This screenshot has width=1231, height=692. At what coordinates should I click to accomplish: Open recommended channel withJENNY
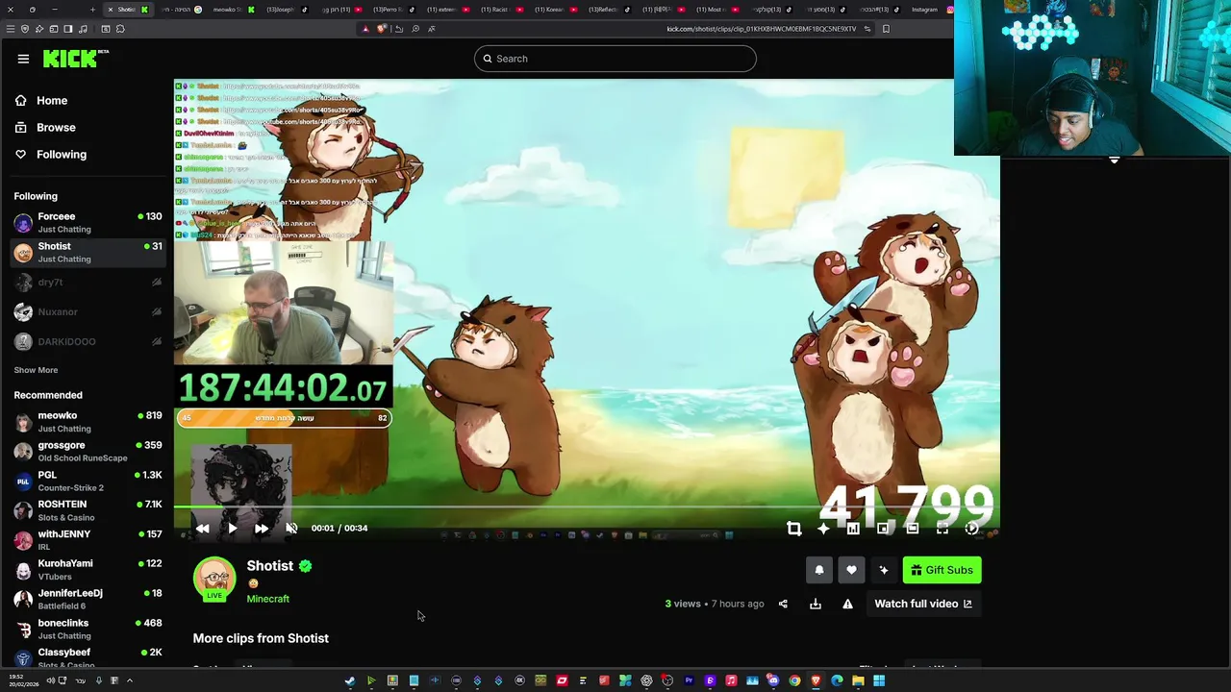(x=88, y=540)
